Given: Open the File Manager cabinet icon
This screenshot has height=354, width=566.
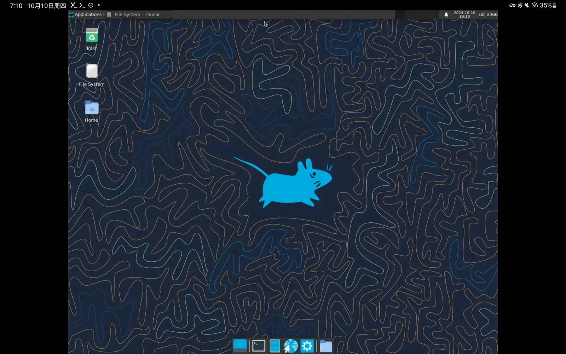Looking at the screenshot, I should (275, 346).
